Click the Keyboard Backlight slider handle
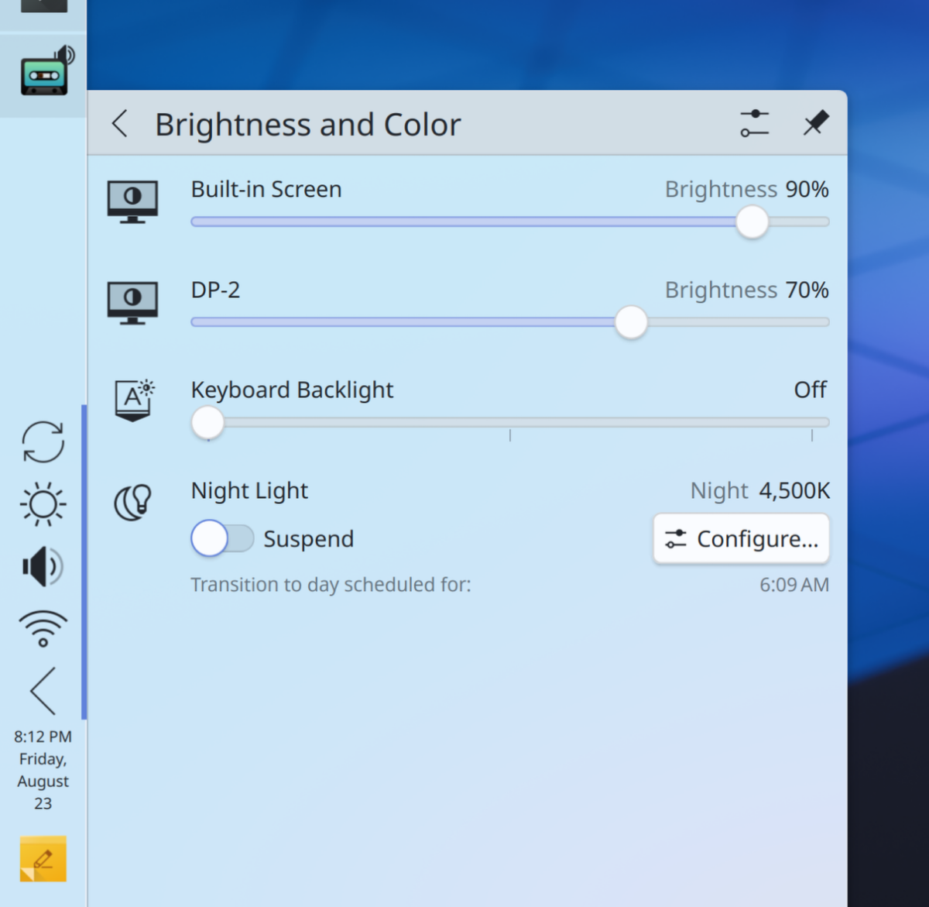This screenshot has height=907, width=929. (207, 423)
